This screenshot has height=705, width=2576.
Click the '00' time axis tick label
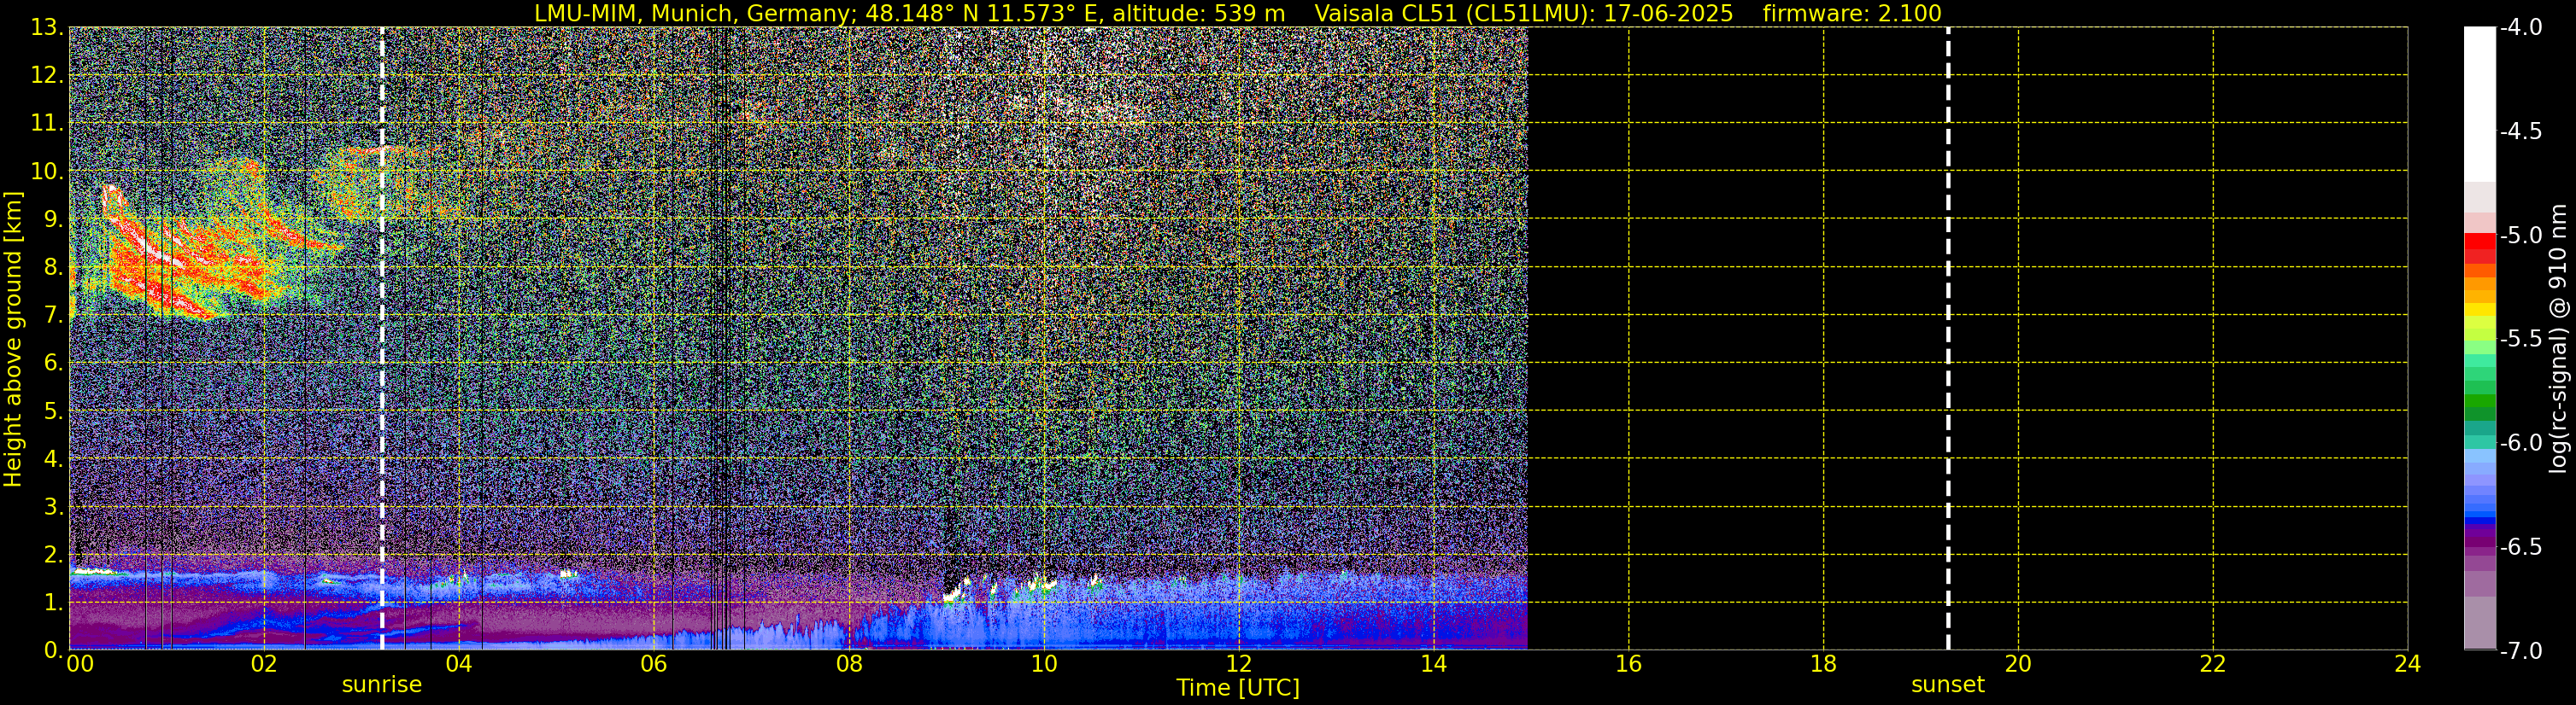[x=79, y=664]
